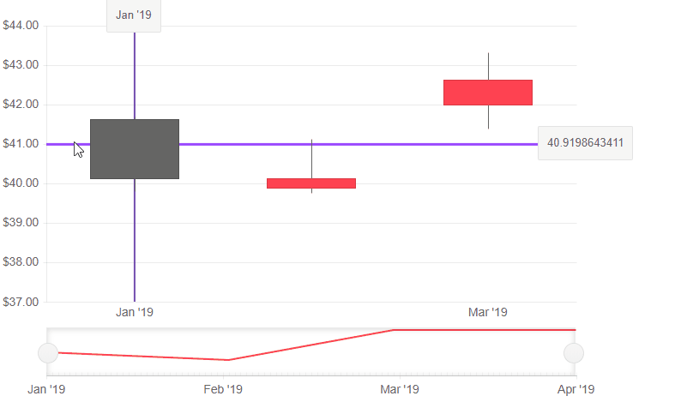Click the left range selector handle
This screenshot has width=675, height=408.
(48, 353)
